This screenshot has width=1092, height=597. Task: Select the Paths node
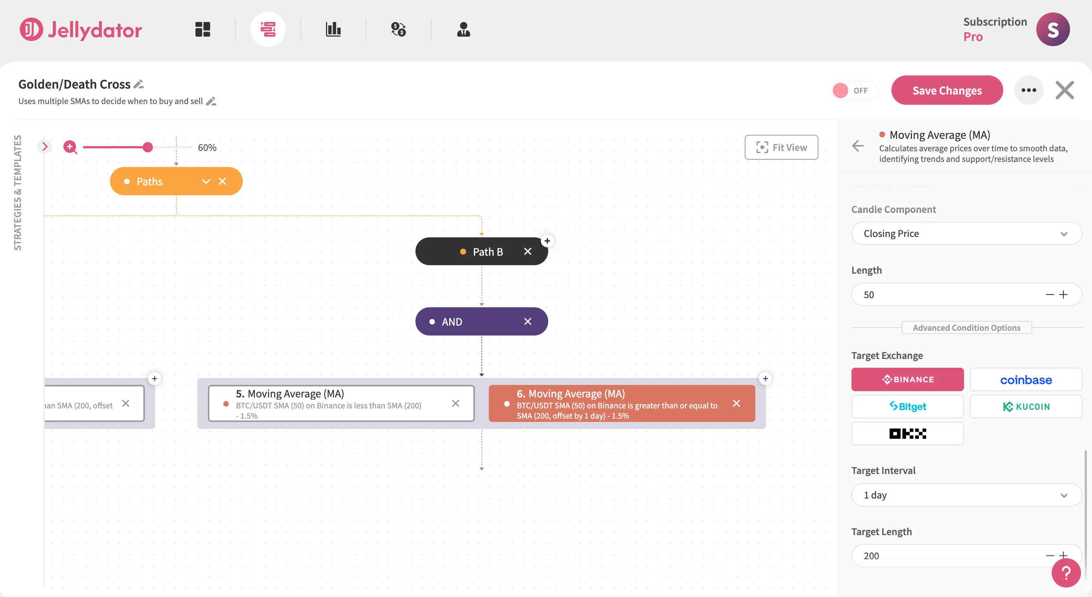[176, 181]
